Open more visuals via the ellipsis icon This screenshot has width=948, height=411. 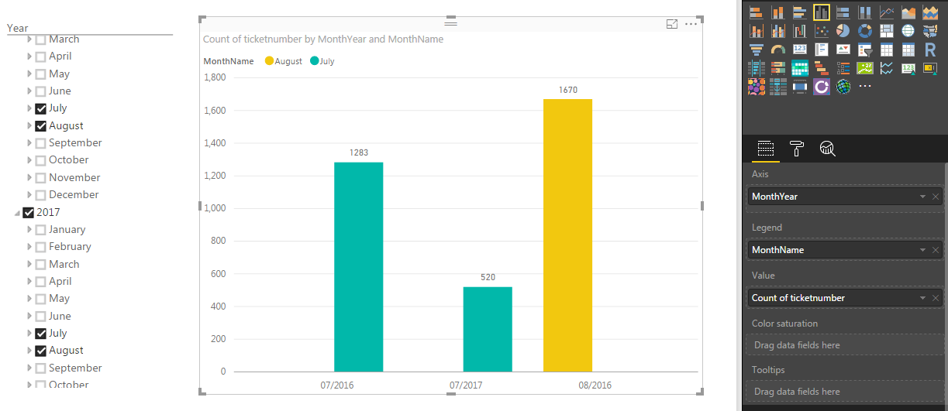coord(865,87)
